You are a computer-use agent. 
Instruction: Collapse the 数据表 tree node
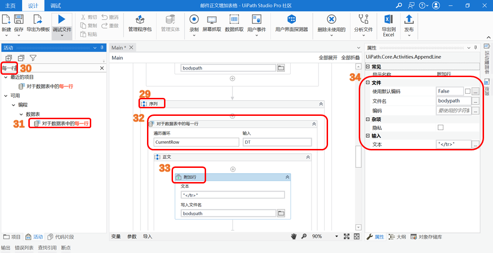[21, 114]
